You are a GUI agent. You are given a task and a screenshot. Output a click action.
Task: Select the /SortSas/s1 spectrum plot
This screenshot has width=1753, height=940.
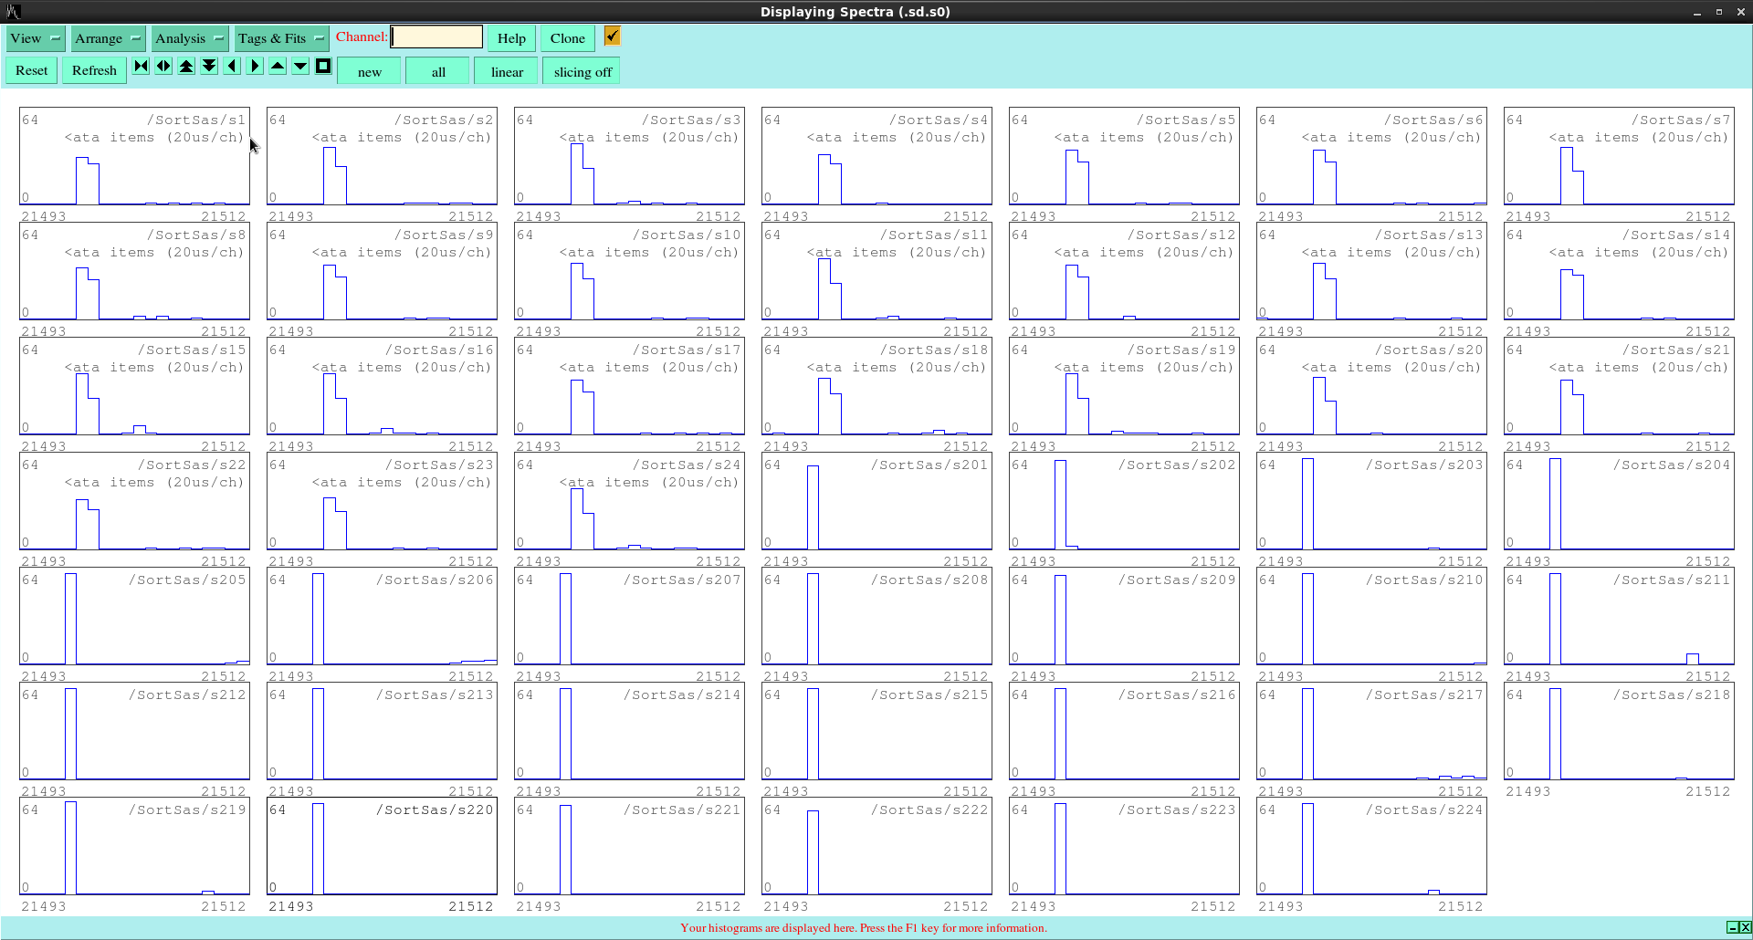134,156
